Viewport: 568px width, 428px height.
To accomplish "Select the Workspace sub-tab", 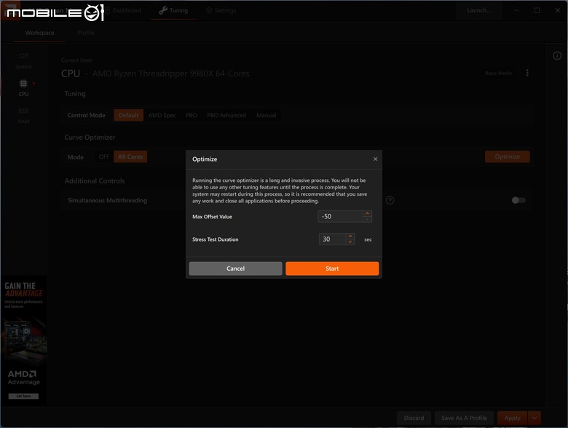I will tap(39, 33).
